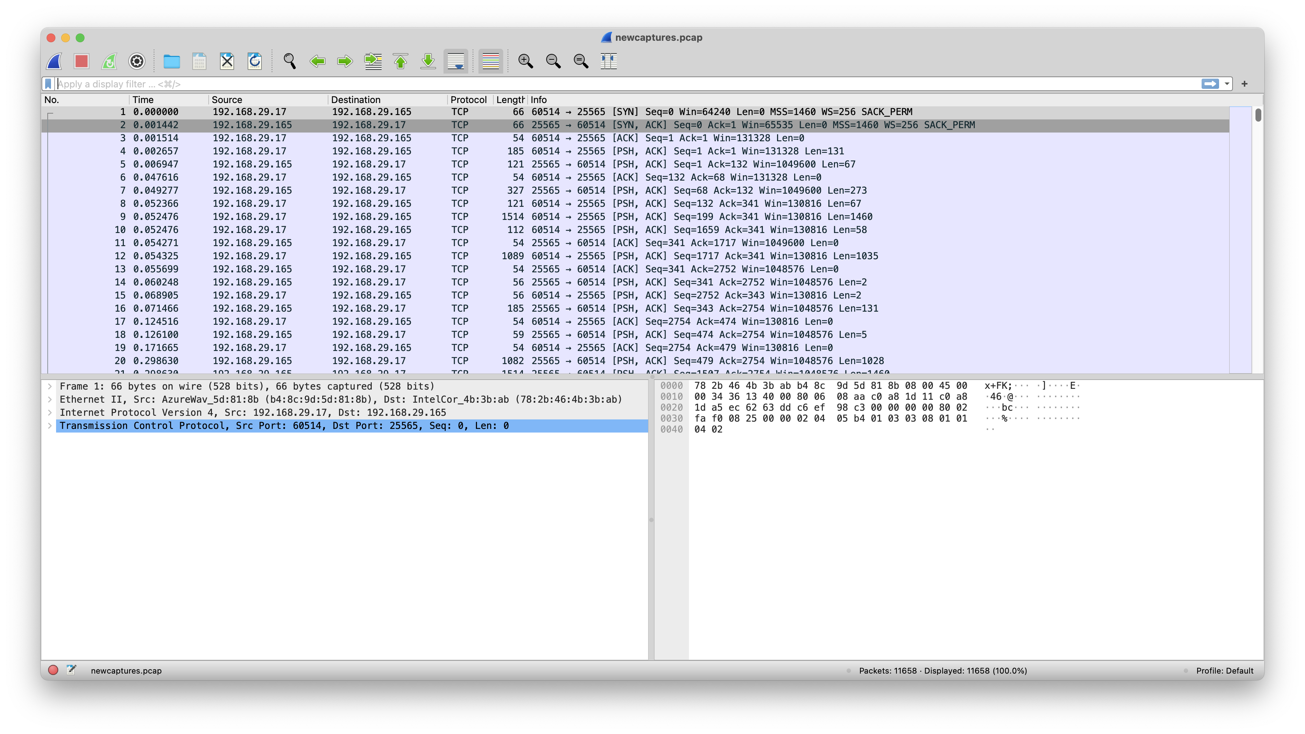Select packet 16 at time 0.071466
Image resolution: width=1305 pixels, height=734 pixels.
[635, 308]
